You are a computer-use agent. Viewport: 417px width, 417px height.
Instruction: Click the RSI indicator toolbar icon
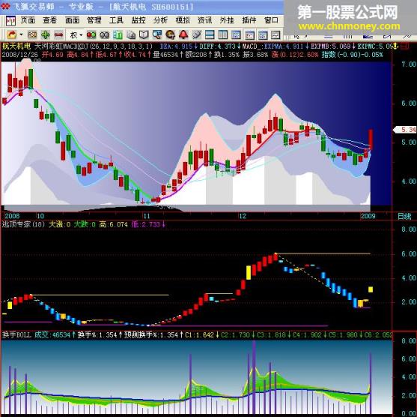click(x=32, y=34)
